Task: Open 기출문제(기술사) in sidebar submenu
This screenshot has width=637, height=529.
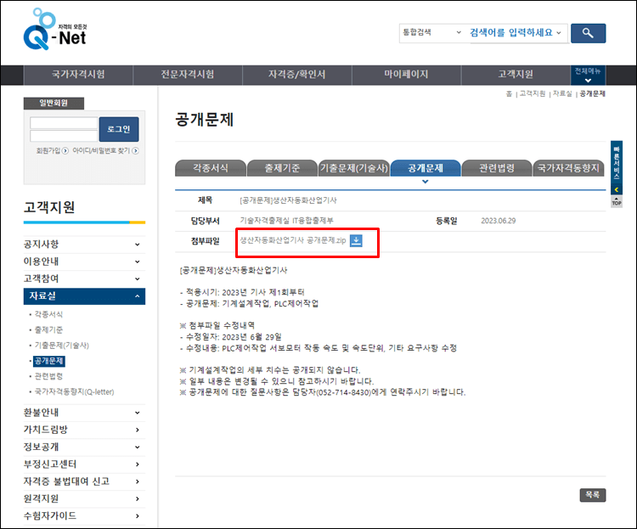Action: pyautogui.click(x=62, y=346)
